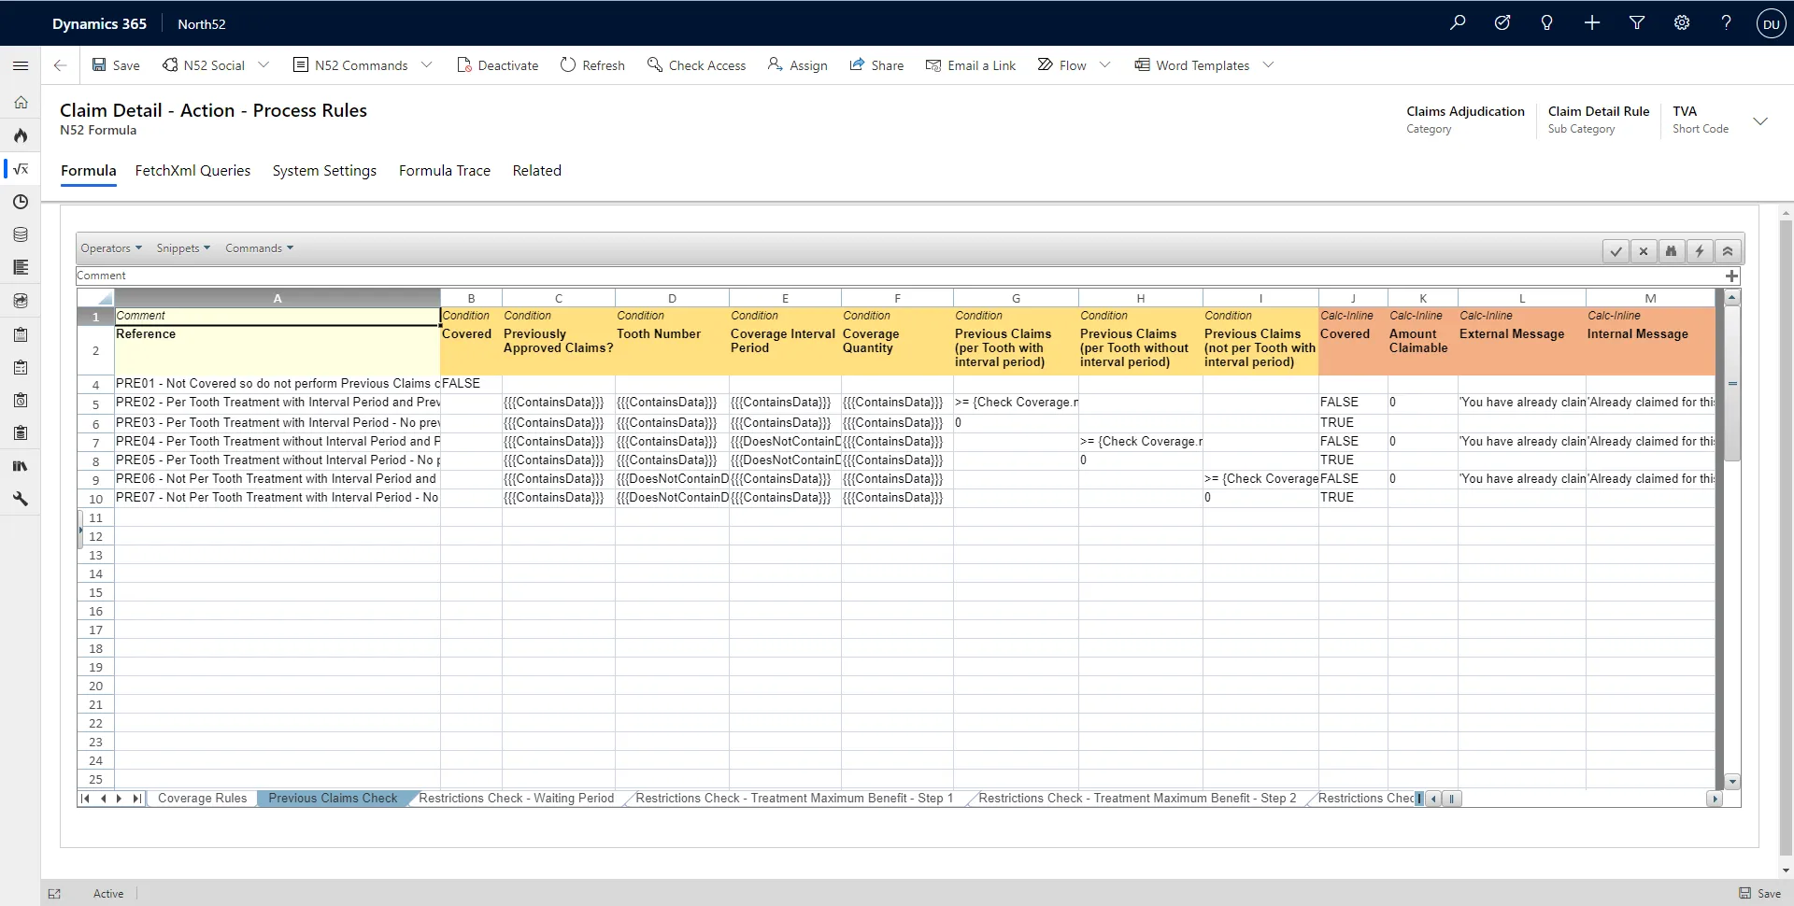Open the Coverage Rules sheet tab
Screen dimensions: 1794x906
pos(202,799)
